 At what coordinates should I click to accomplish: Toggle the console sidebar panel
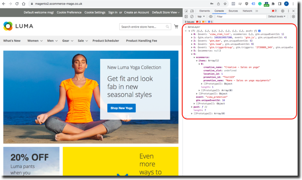pyautogui.click(x=186, y=16)
